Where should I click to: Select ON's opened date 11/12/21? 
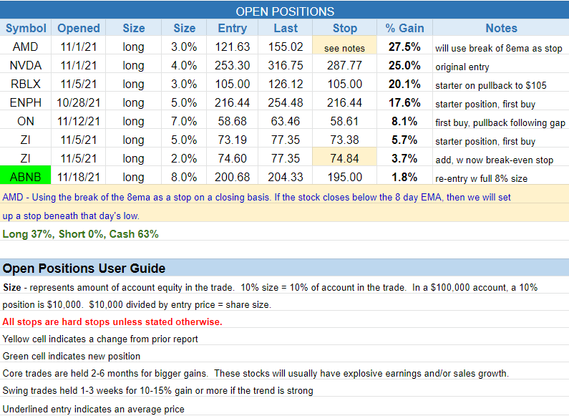(79, 121)
